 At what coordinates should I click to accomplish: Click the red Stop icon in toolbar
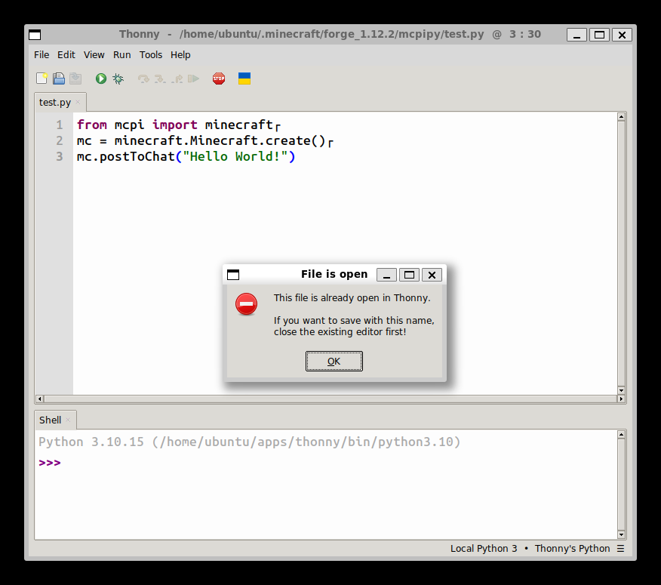[x=219, y=79]
